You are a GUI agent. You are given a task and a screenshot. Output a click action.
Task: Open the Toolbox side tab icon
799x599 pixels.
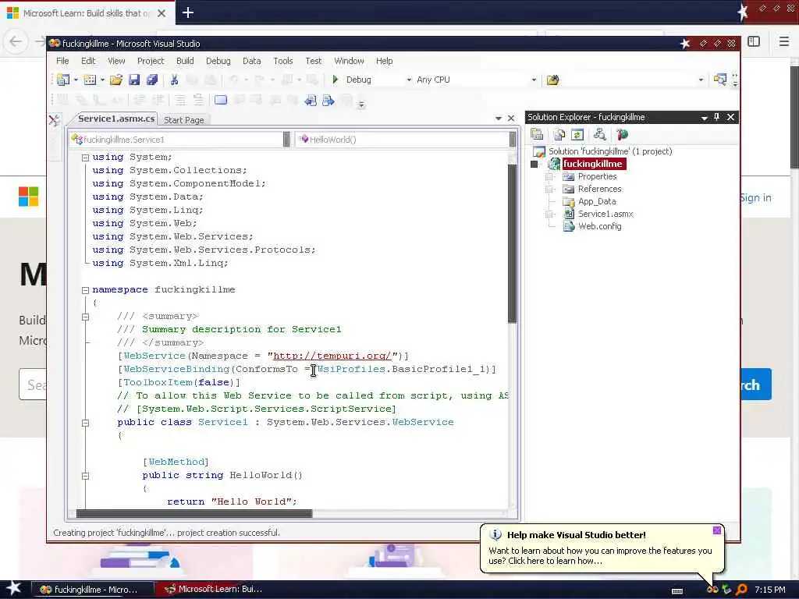click(54, 120)
